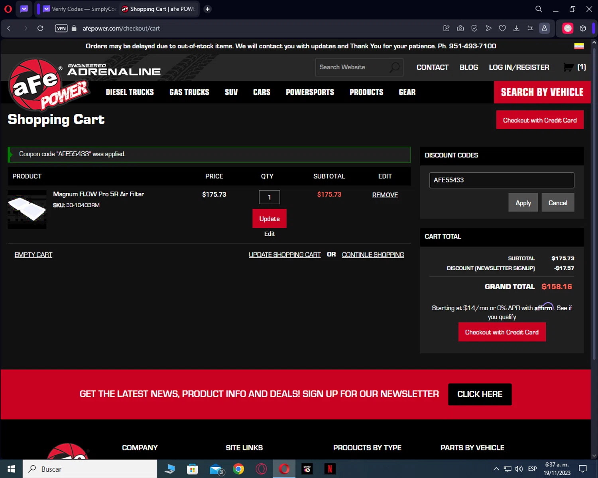Click the afepower.com/checkout/cart address bar
Image resolution: width=598 pixels, height=478 pixels.
click(x=121, y=28)
